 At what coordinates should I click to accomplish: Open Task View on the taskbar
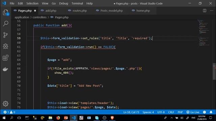point(19,118)
